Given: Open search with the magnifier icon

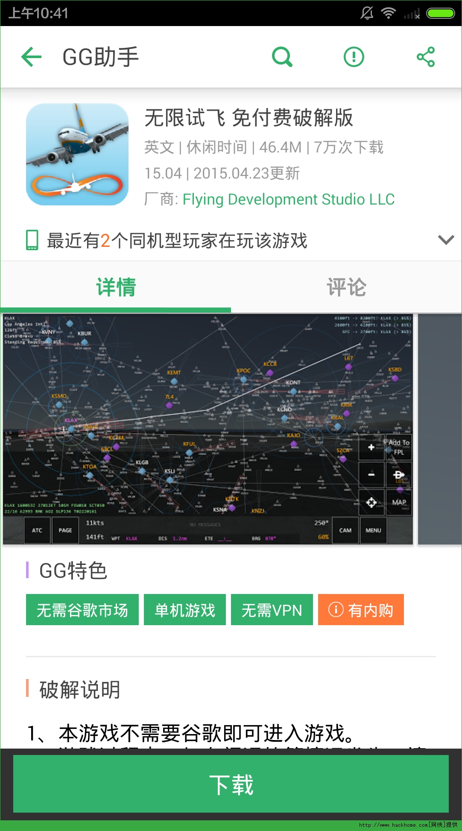Looking at the screenshot, I should (282, 57).
